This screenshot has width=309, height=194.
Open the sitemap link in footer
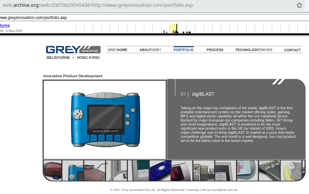[193, 190]
